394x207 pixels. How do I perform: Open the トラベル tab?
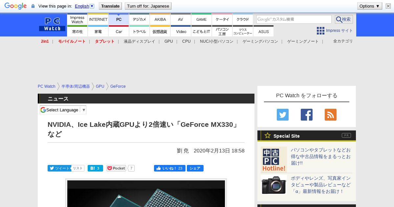[x=140, y=31]
